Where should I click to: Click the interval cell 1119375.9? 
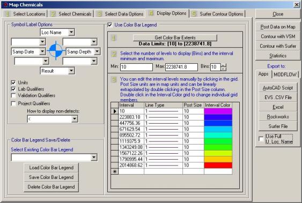click(x=131, y=141)
